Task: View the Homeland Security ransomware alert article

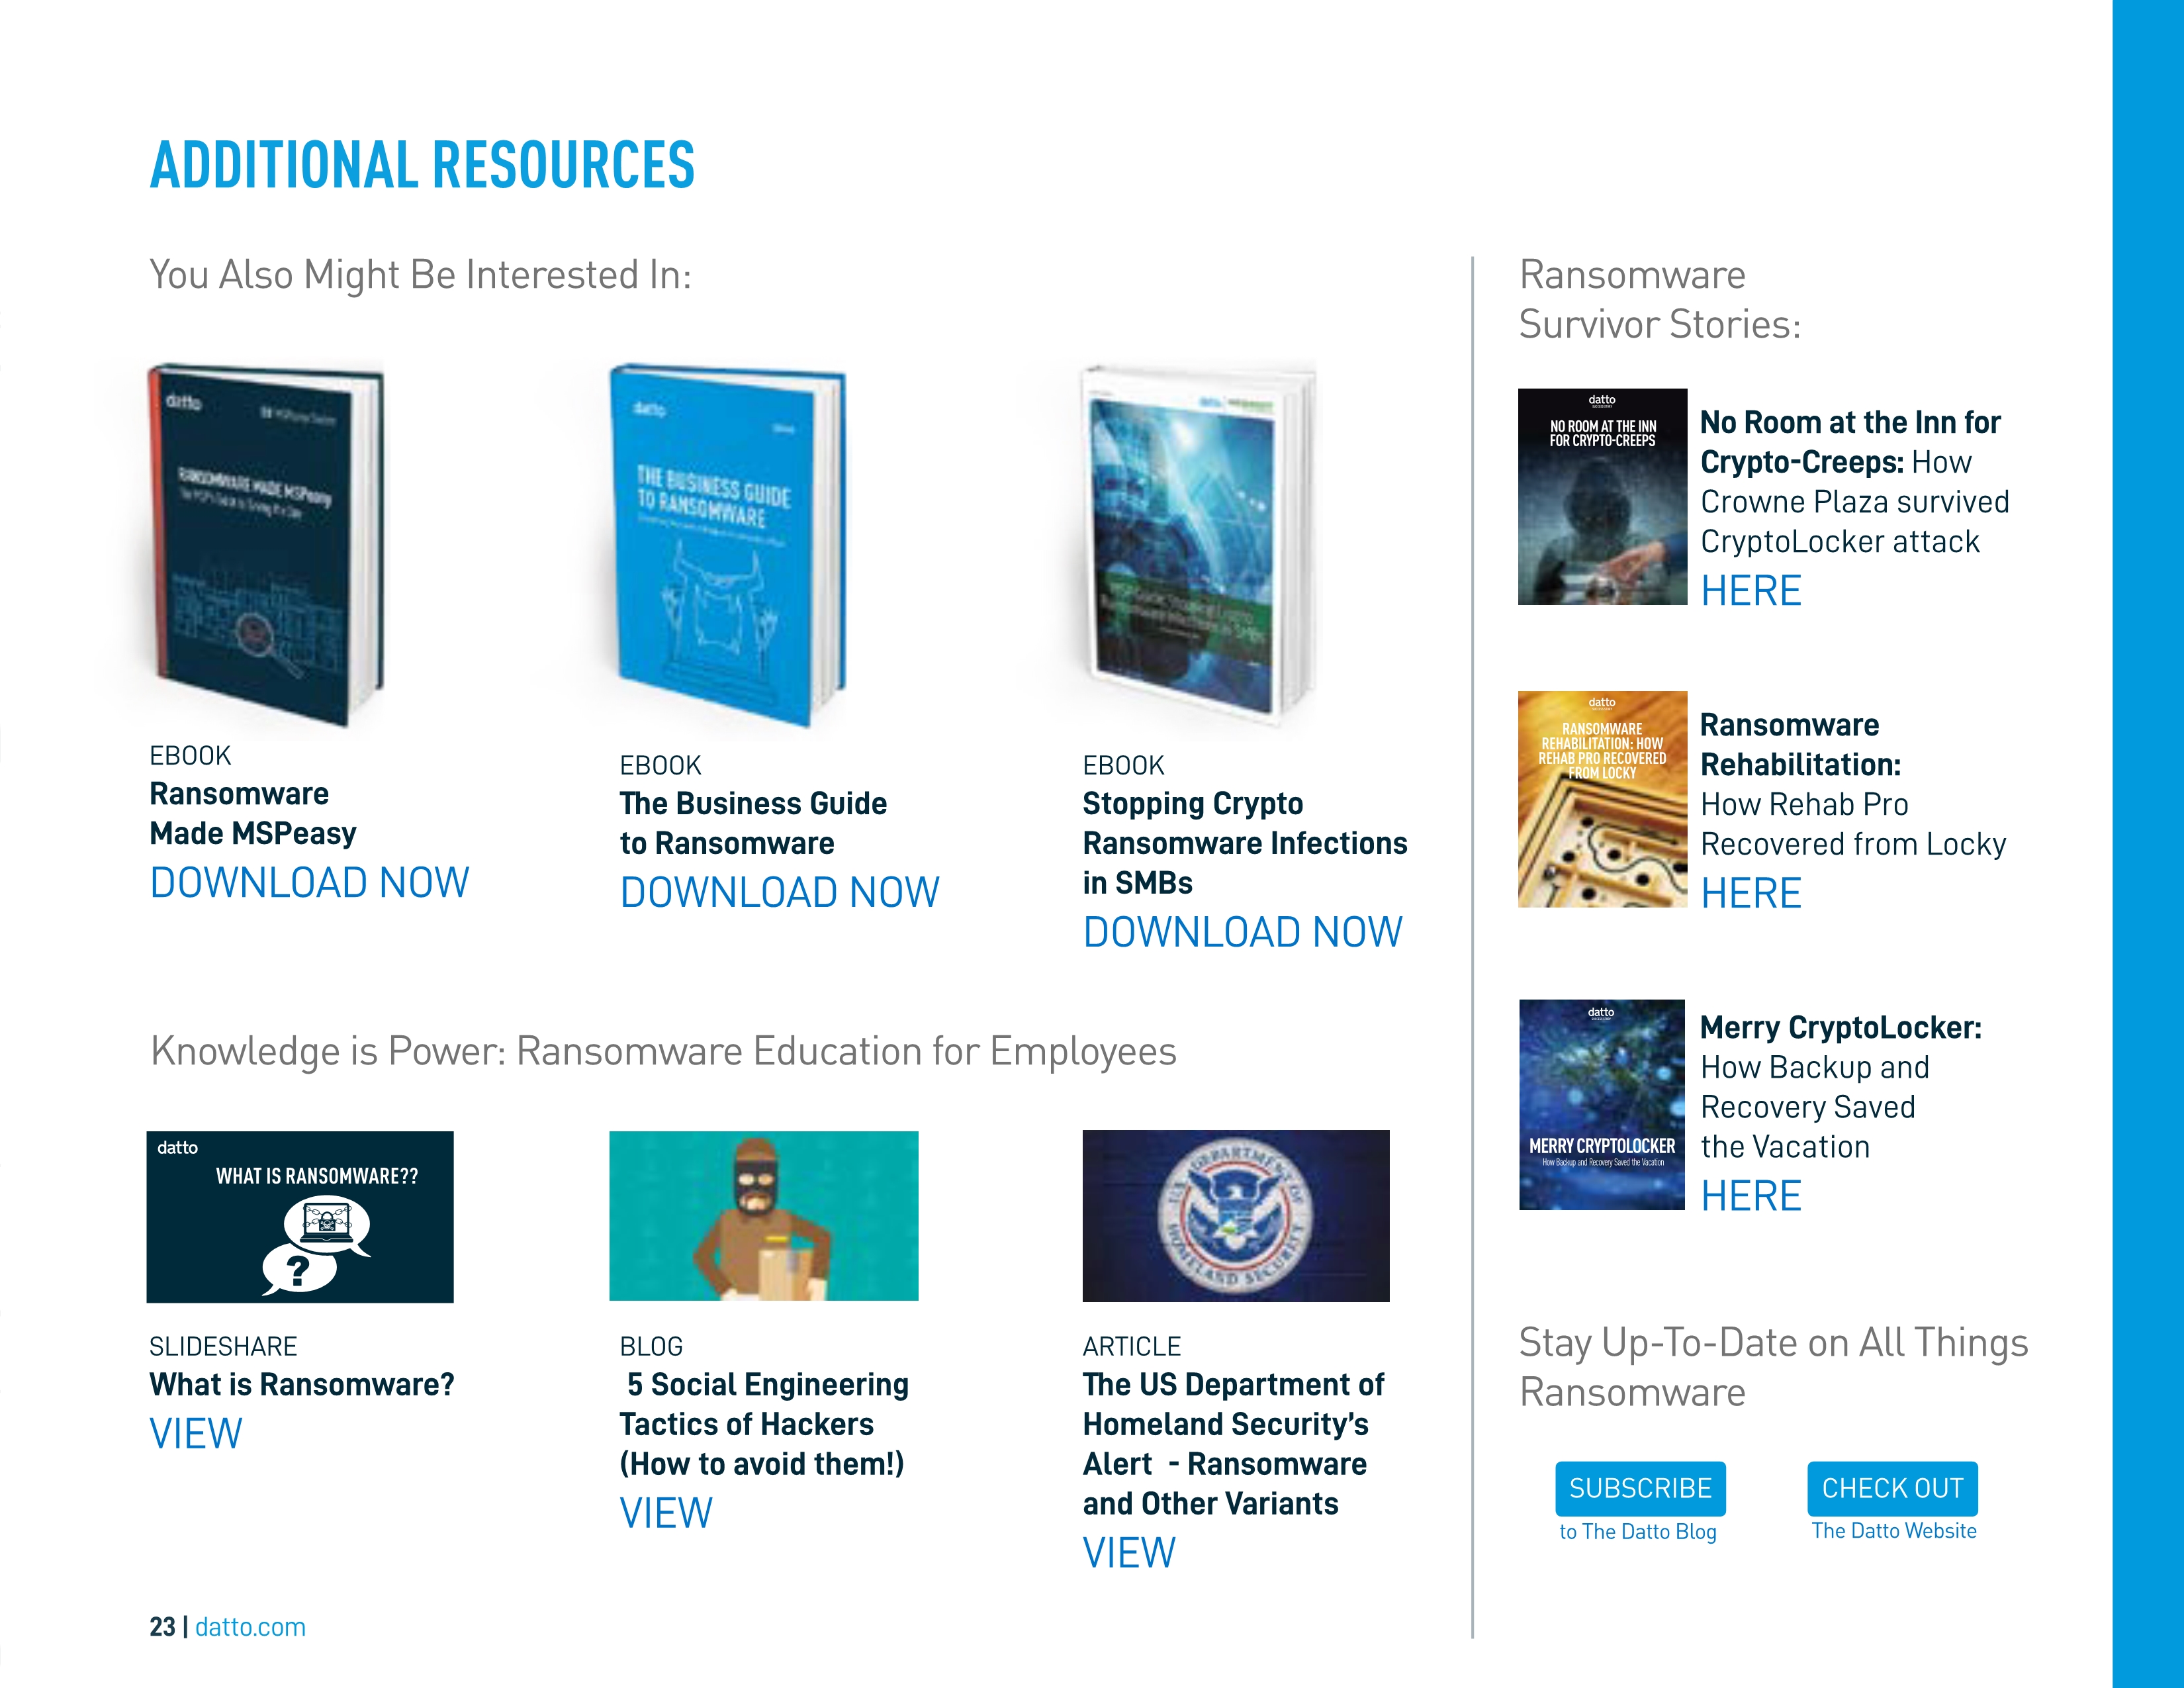Action: click(1129, 1553)
